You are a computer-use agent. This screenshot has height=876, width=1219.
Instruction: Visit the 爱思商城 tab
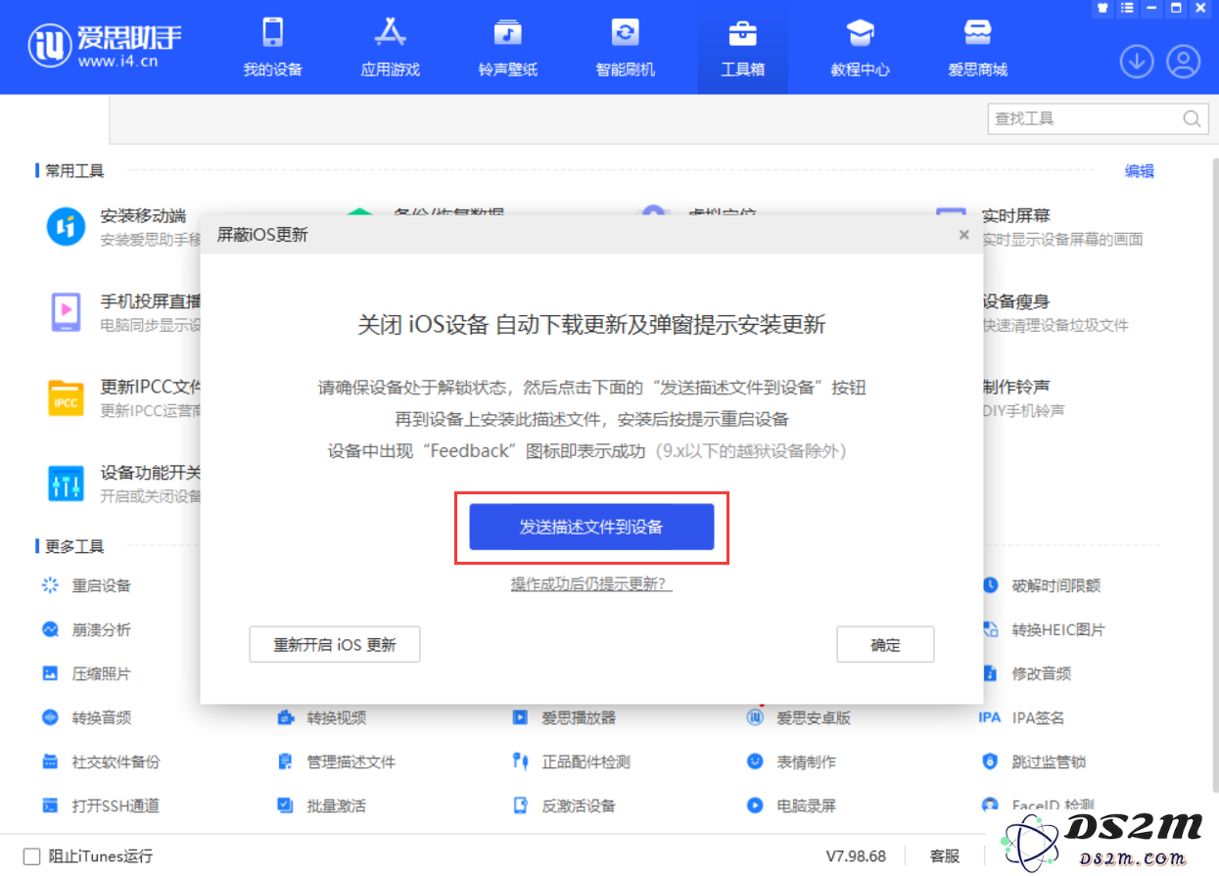click(x=978, y=47)
